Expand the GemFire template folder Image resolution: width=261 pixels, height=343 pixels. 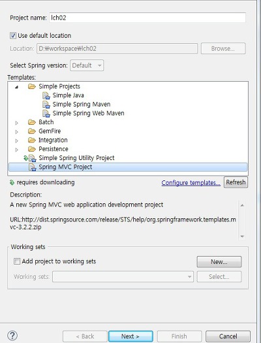coord(16,132)
